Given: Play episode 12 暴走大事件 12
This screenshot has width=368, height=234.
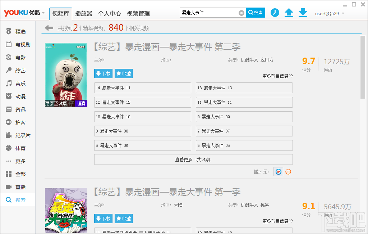Looking at the screenshot, I should [142, 102].
